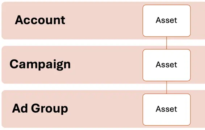Select the Asset box in the Account row
The height and width of the screenshot is (130, 205).
pos(167,21)
